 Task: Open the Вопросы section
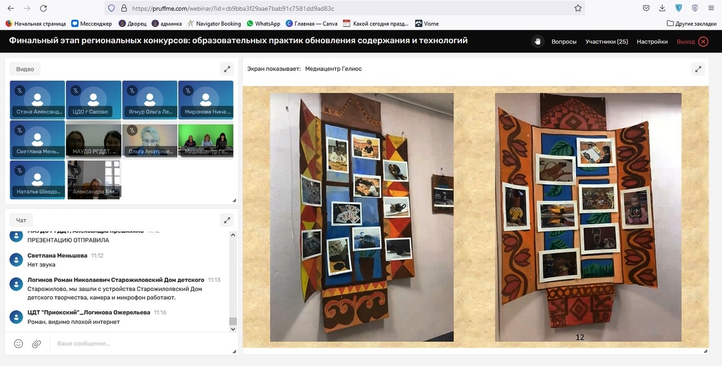[x=563, y=42]
